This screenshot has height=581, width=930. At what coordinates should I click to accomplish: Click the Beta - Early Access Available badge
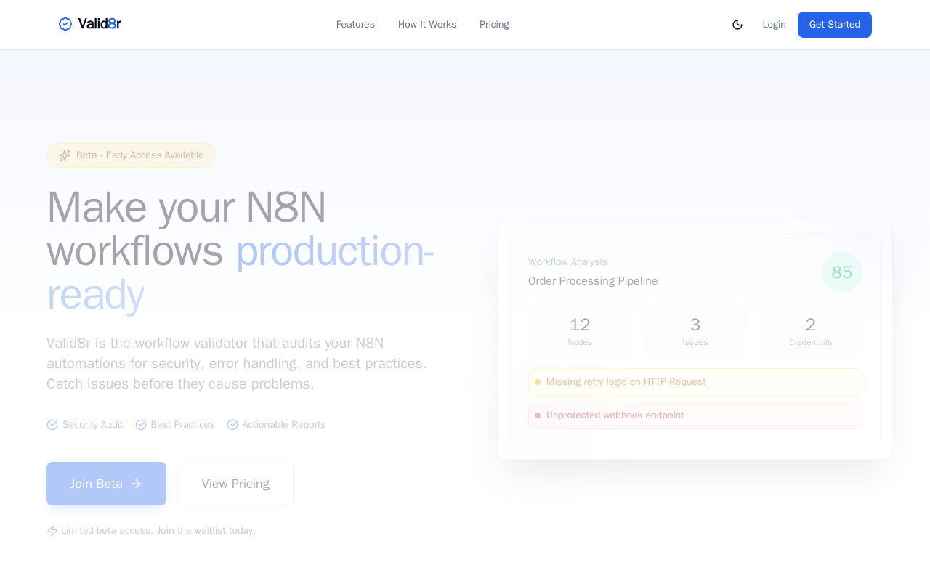(x=132, y=155)
